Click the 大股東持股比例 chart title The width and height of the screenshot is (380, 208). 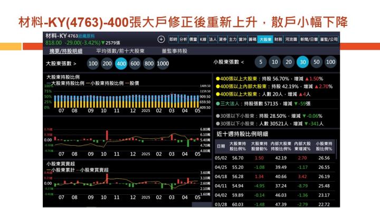pos(63,77)
